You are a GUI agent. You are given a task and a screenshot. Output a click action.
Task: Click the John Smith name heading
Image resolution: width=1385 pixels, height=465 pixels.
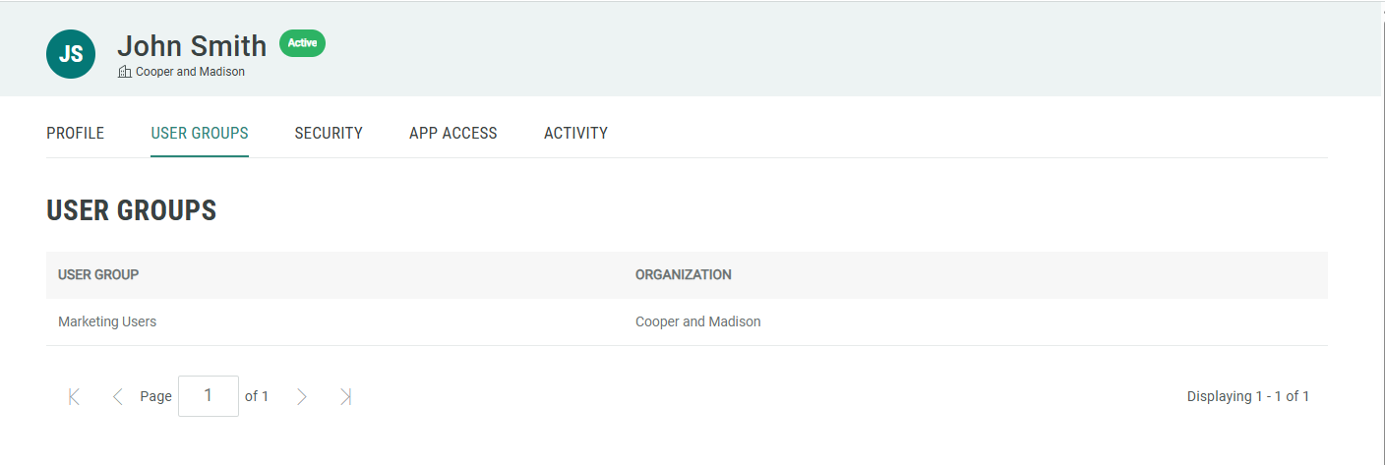coord(192,46)
